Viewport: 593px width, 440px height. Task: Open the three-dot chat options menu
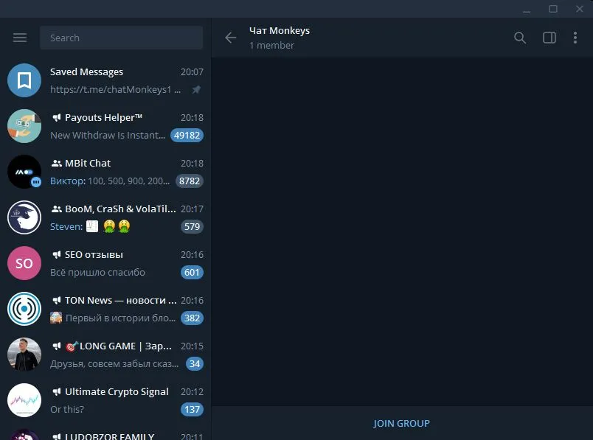point(575,38)
